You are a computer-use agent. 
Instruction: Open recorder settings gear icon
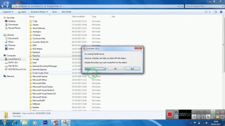click(x=223, y=117)
